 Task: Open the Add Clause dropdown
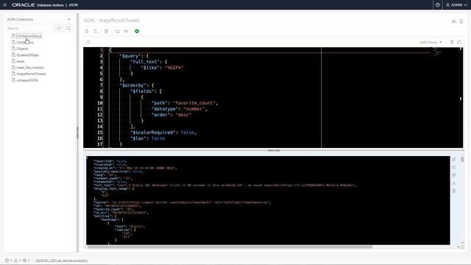431,43
